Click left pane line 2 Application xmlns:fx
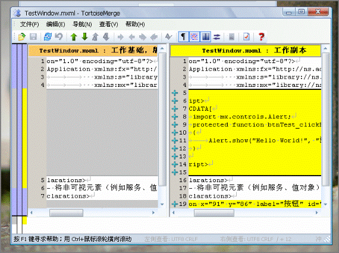The width and height of the screenshot is (339, 253). pyautogui.click(x=102, y=69)
